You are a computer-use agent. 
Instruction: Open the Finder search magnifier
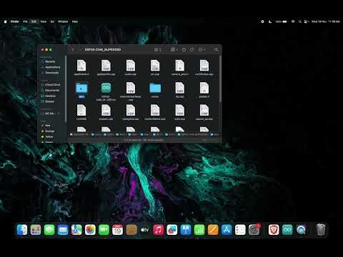point(216,49)
